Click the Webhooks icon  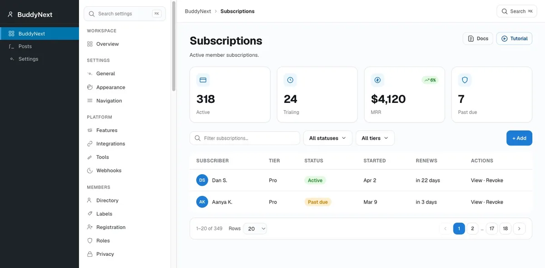point(90,171)
